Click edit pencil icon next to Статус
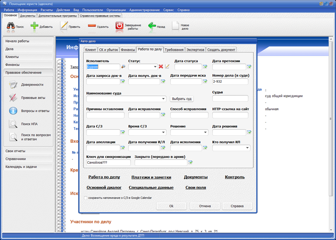Screen dimensions: 336x240 click(x=167, y=66)
